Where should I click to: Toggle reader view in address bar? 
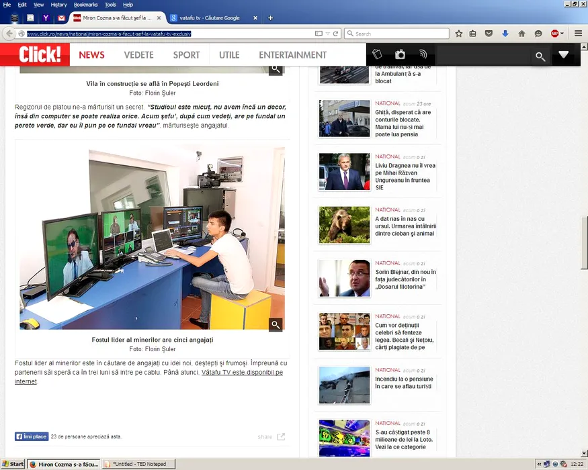[319, 34]
